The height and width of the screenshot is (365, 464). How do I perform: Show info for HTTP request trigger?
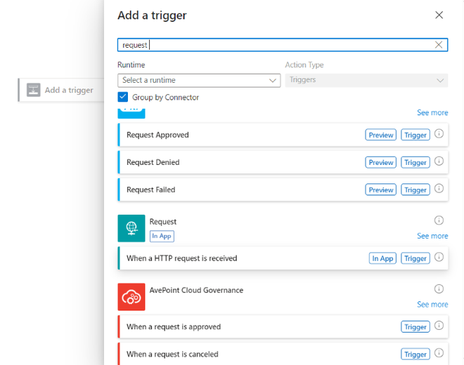[x=439, y=258]
